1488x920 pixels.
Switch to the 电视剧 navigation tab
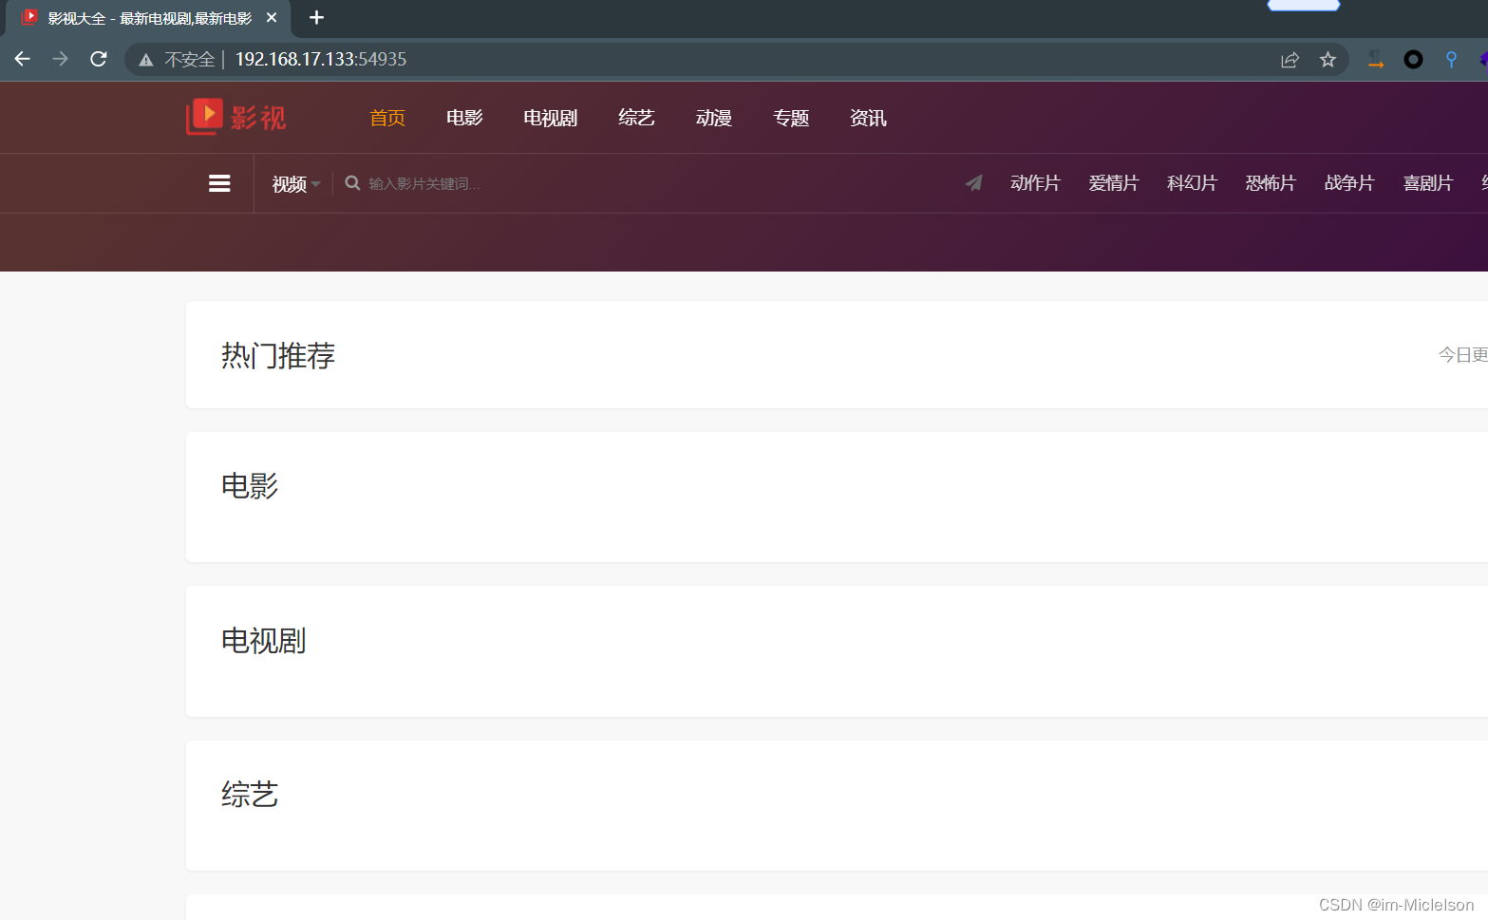click(x=549, y=117)
